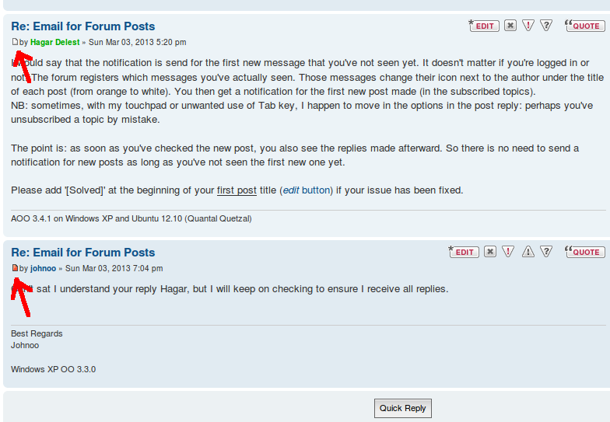Report Hagar Delest's post with red exclamation icon

(x=528, y=26)
